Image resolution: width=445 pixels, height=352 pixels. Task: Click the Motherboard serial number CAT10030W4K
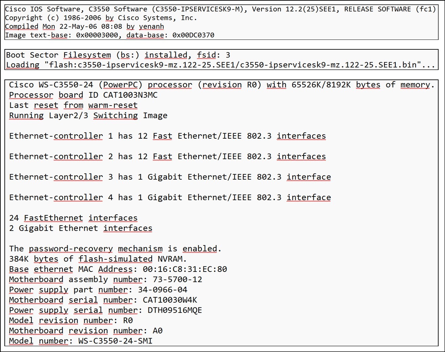103,300
